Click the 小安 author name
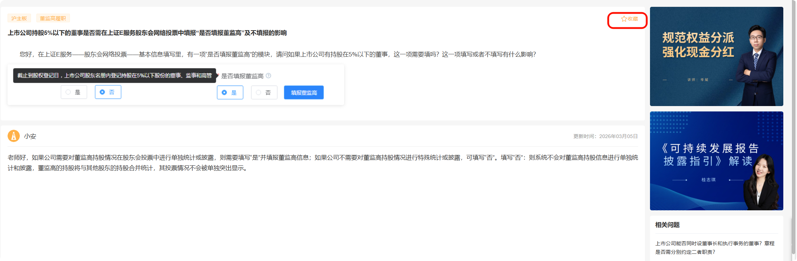 [x=30, y=136]
